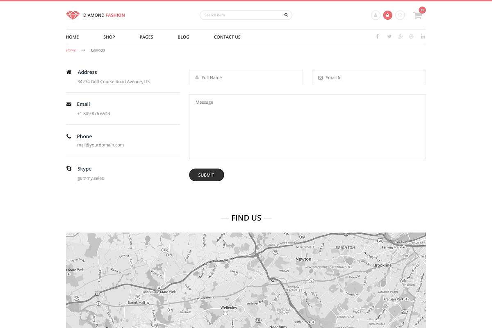Open the SHOP menu item
Screen dimensions: 492x328
(109, 37)
